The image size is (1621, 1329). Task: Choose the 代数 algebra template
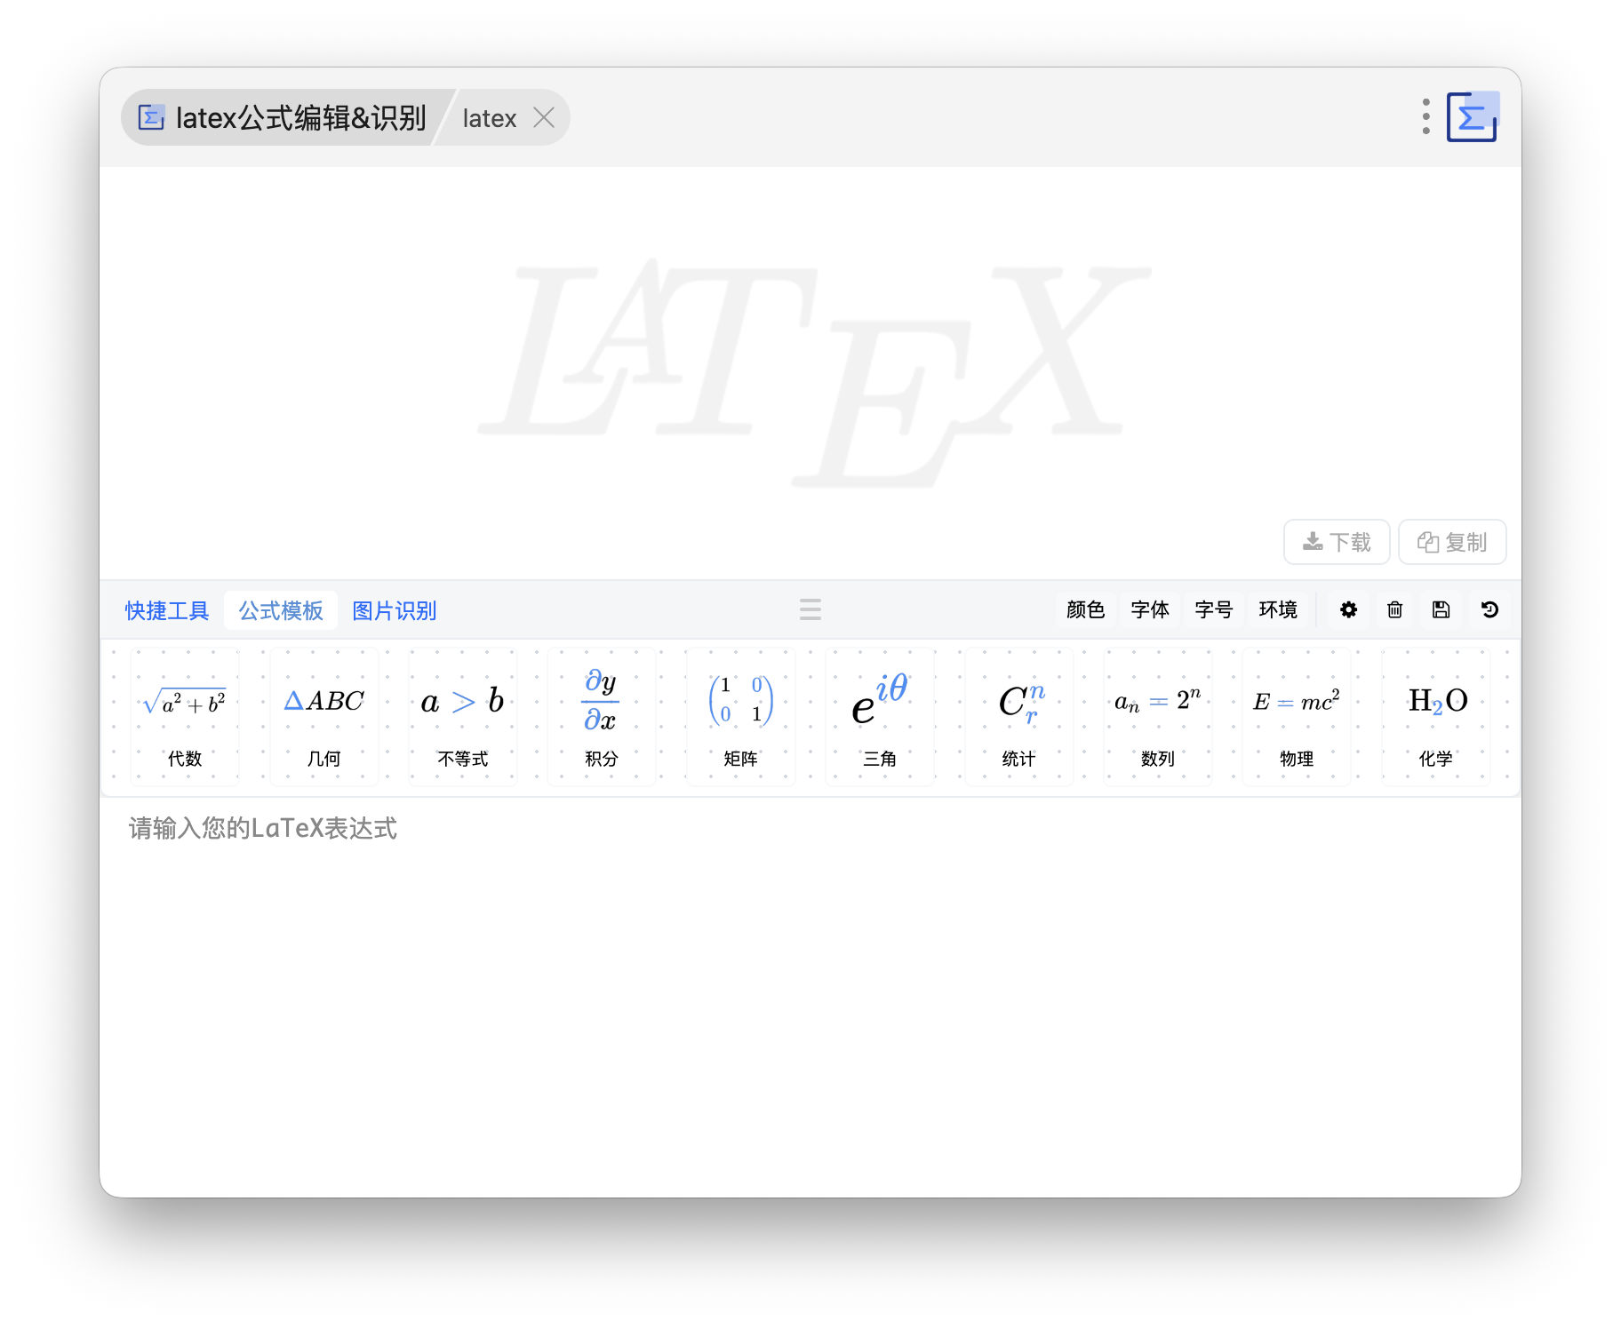click(185, 717)
